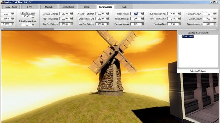This screenshot has width=220, height=123.
Task: Switch to the Custom Effects tab
Action: (x=67, y=7)
